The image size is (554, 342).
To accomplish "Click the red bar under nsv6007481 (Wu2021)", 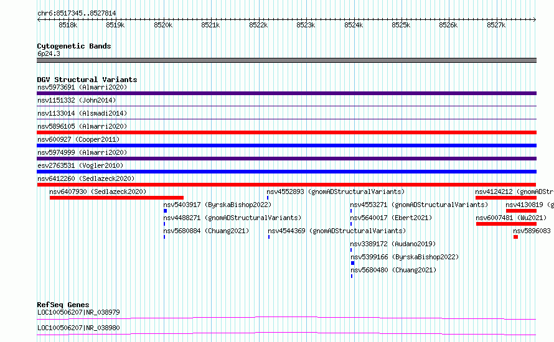I will [x=506, y=224].
